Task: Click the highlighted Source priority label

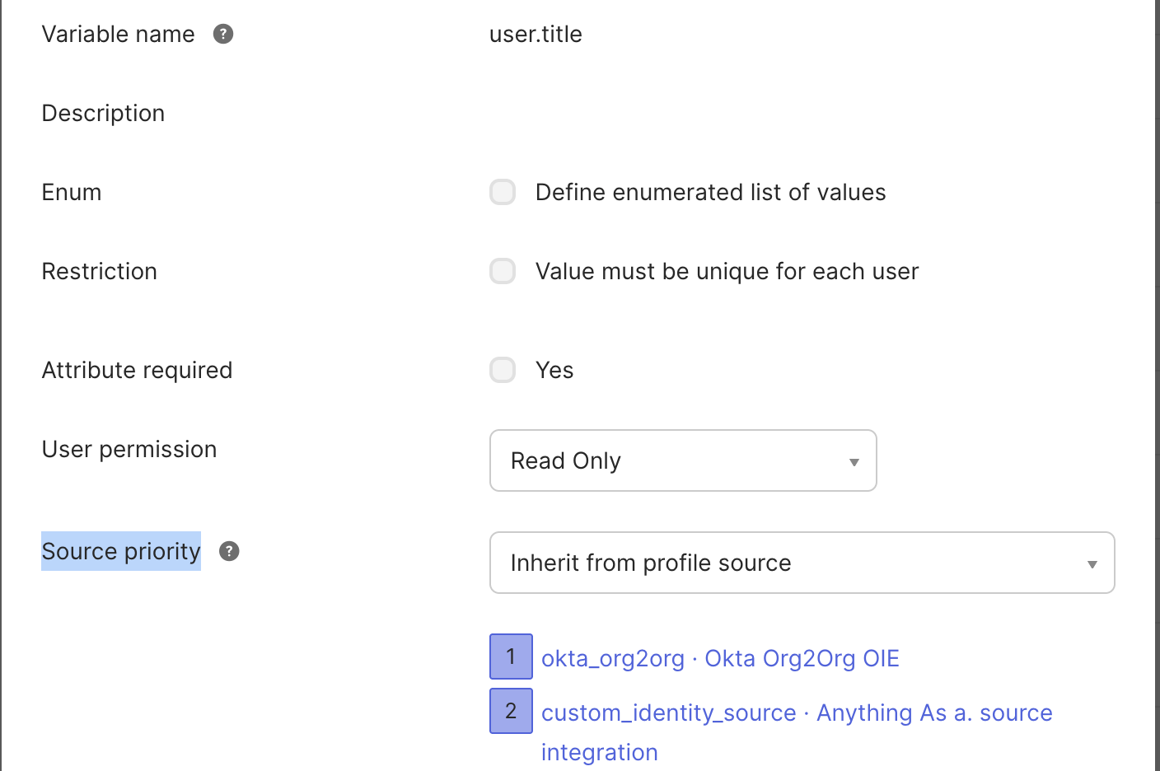Action: (x=121, y=551)
